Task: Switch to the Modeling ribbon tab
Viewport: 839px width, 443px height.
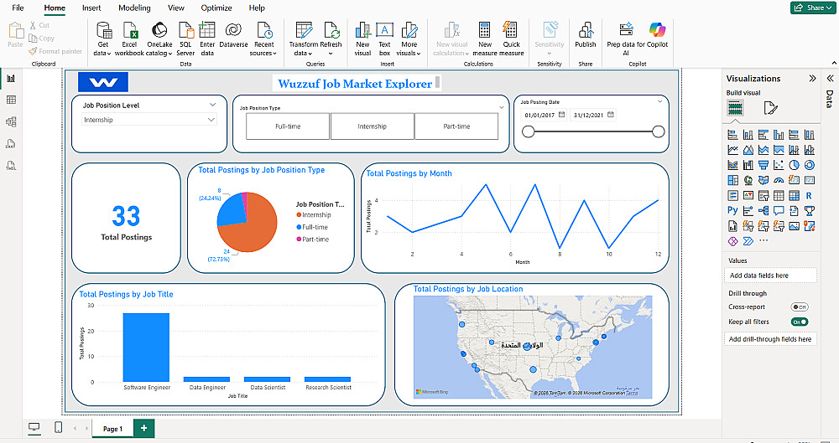Action: tap(134, 8)
